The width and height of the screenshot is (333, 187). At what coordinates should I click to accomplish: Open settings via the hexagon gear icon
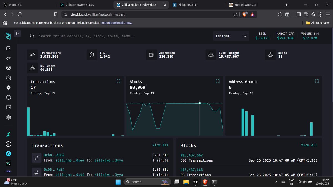[8, 117]
